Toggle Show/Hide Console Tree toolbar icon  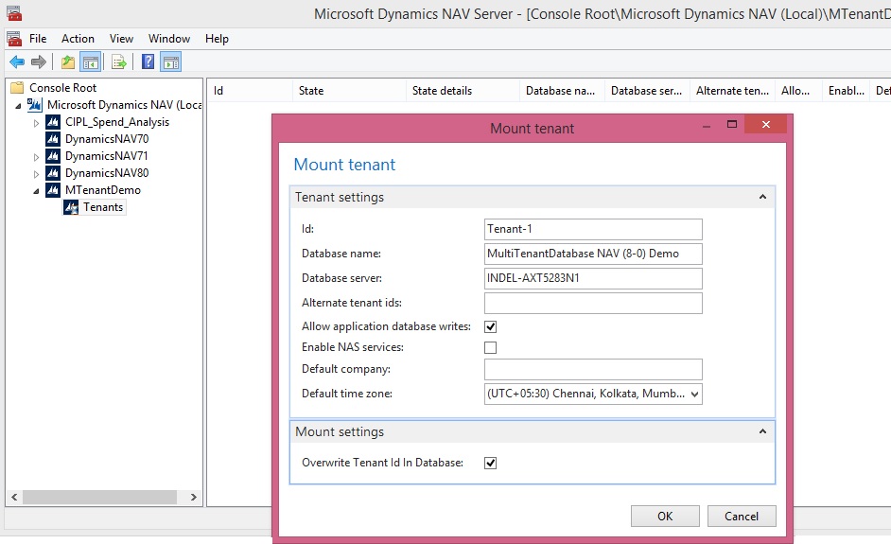click(91, 62)
